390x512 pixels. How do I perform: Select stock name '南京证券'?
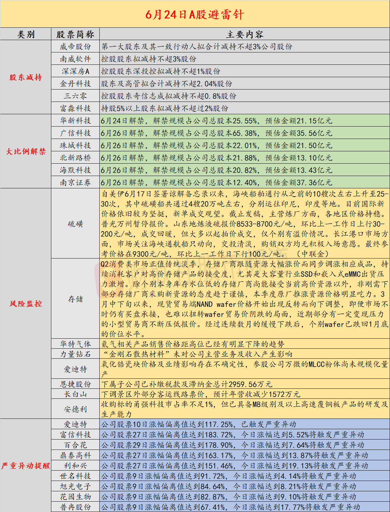point(75,182)
